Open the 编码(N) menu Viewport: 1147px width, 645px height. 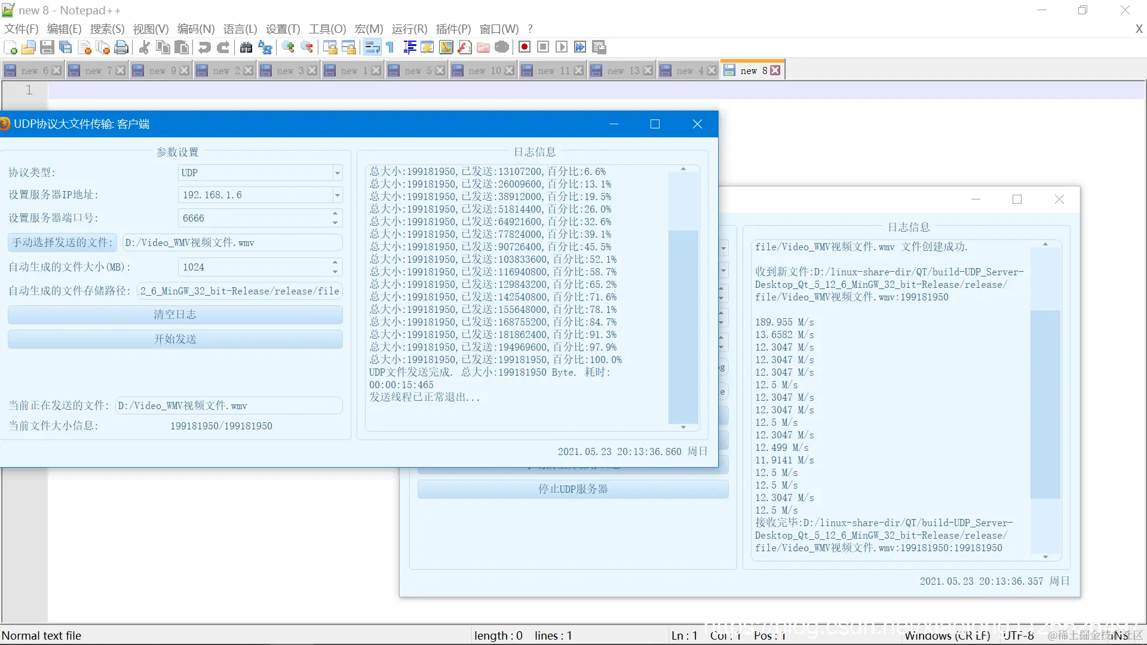(195, 29)
